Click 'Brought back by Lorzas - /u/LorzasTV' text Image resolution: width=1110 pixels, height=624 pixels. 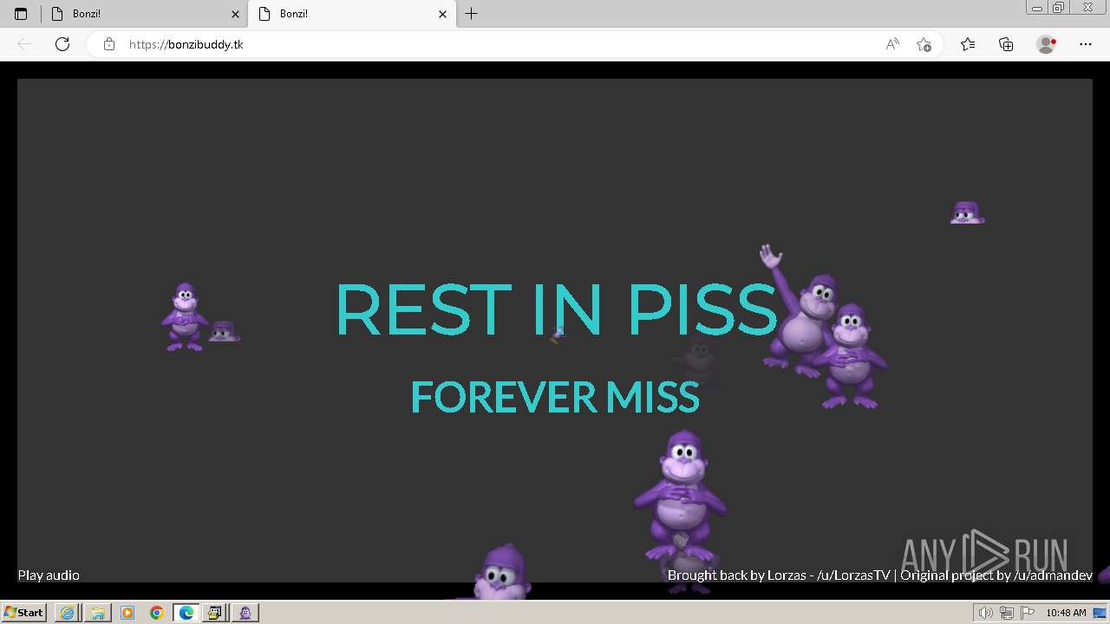click(x=779, y=575)
